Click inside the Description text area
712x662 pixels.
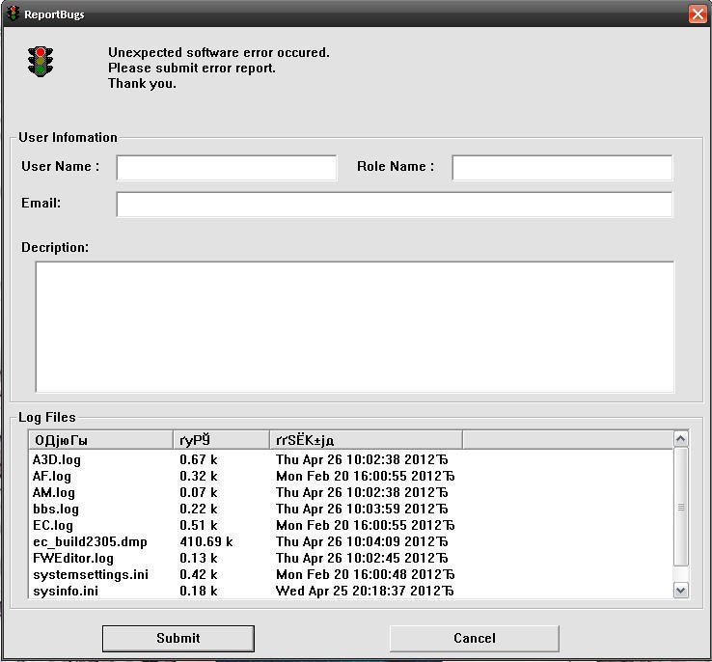pyautogui.click(x=354, y=326)
